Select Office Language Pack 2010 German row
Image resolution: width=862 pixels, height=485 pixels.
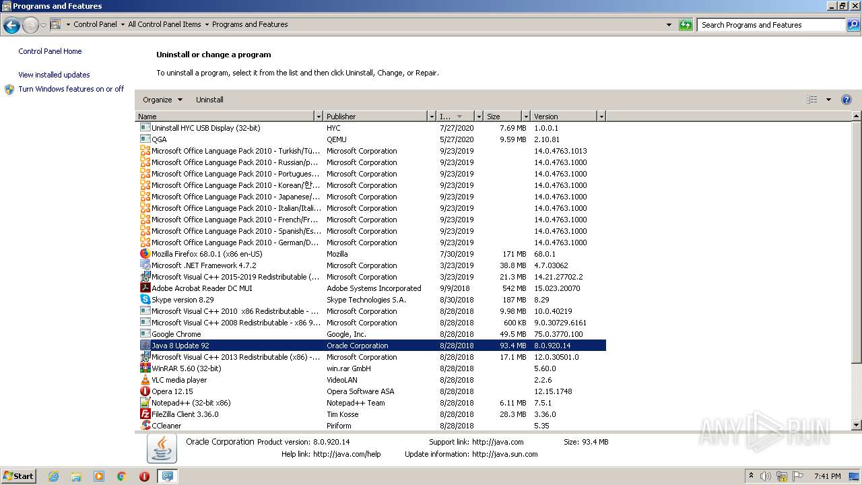tap(370, 243)
